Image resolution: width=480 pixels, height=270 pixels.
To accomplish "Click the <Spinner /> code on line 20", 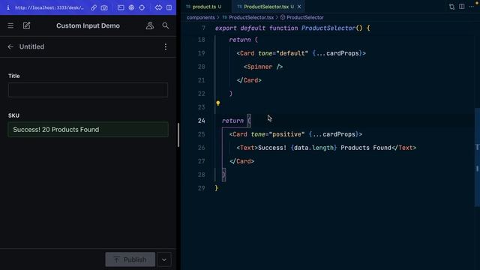I will 263,67.
